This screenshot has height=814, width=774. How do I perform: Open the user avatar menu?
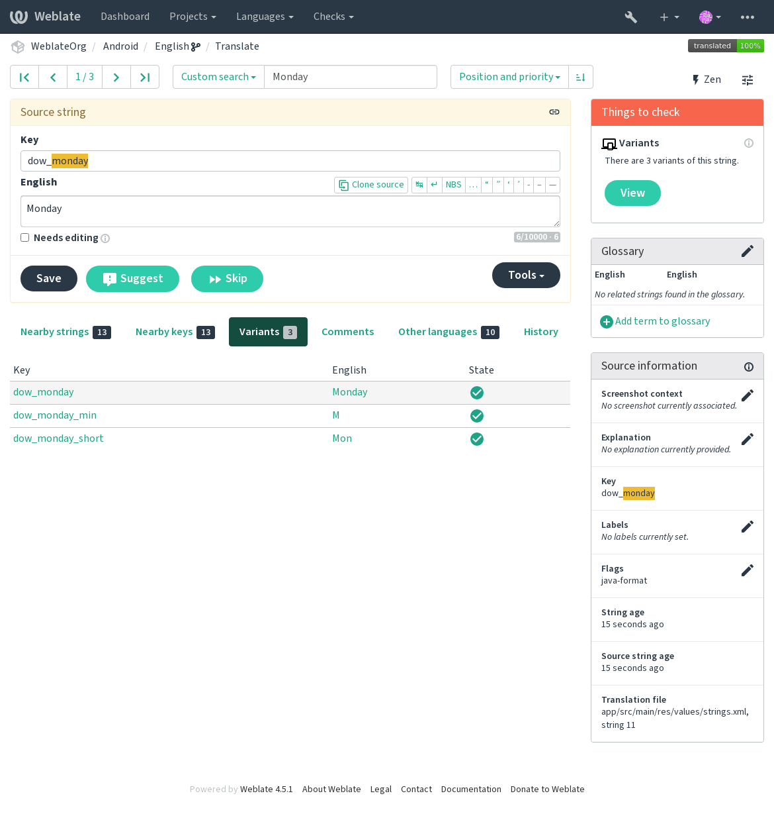click(x=710, y=17)
